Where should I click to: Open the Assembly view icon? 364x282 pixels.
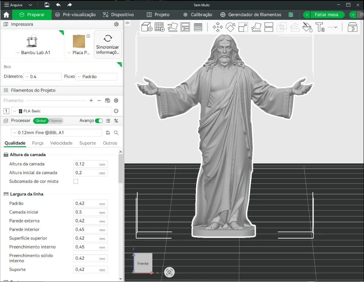[x=352, y=27]
